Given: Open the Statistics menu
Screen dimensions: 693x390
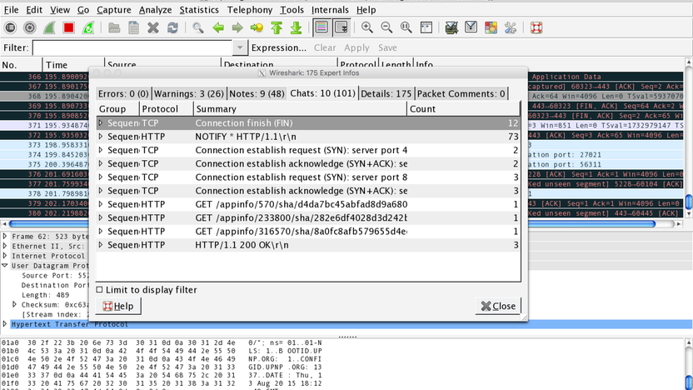Looking at the screenshot, I should click(199, 10).
